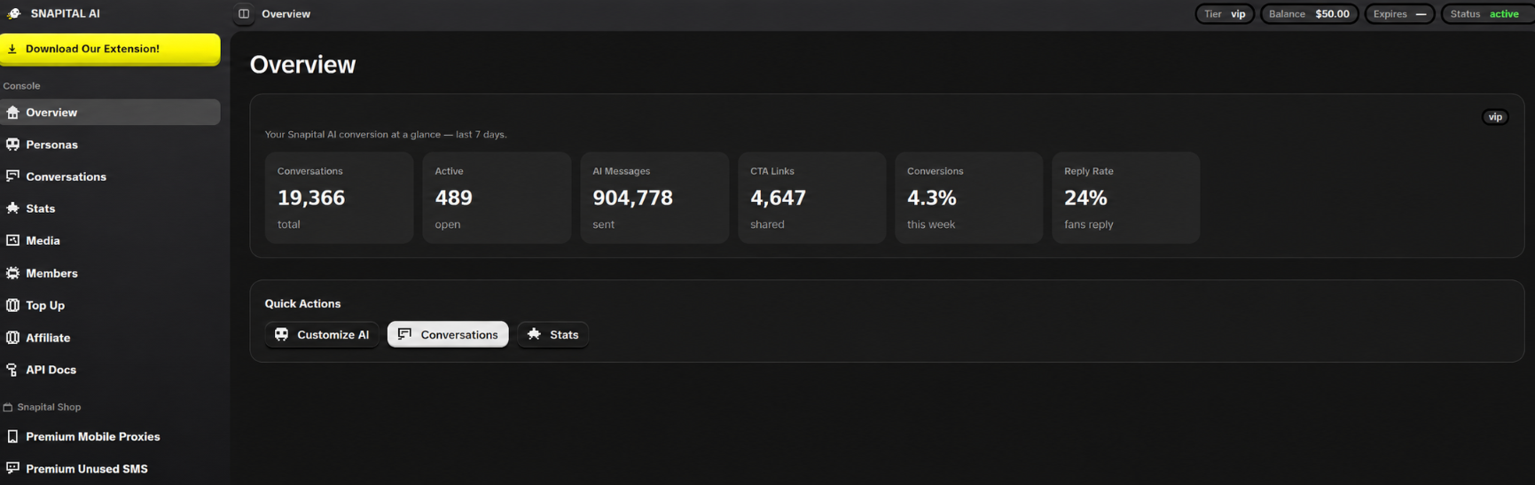The image size is (1535, 485).
Task: Click the Conversions 4.3% stat card
Action: pyautogui.click(x=968, y=198)
